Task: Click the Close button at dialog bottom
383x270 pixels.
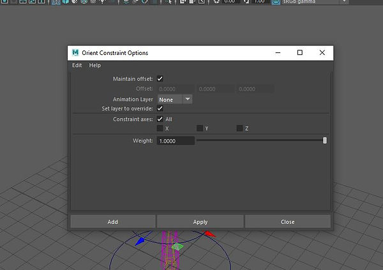Action: click(x=288, y=221)
